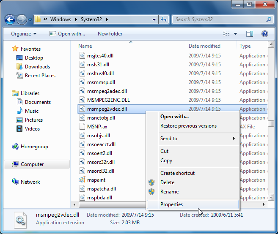Click the Search System32 input field
The width and height of the screenshot is (278, 234).
click(220, 19)
